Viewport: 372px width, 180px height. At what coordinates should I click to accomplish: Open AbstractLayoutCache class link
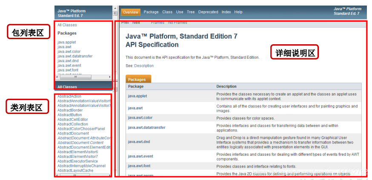click(x=75, y=171)
